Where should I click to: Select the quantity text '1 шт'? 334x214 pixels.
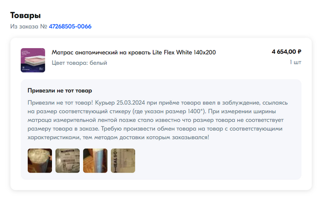[x=295, y=62]
